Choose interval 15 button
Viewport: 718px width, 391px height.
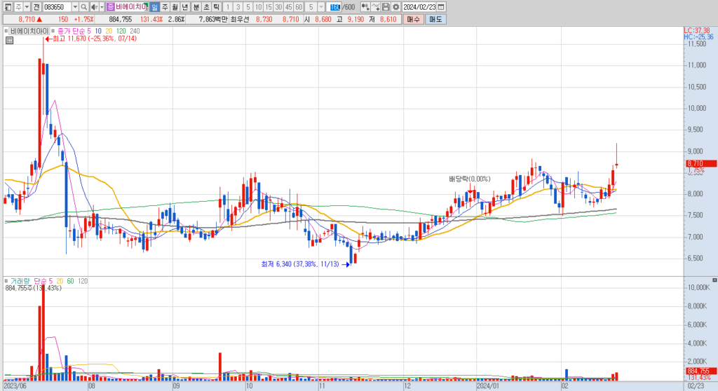click(x=269, y=7)
